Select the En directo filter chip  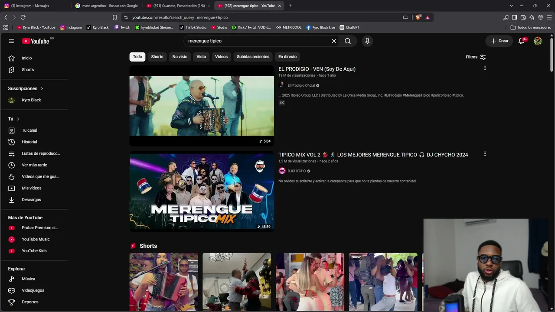[x=287, y=57]
